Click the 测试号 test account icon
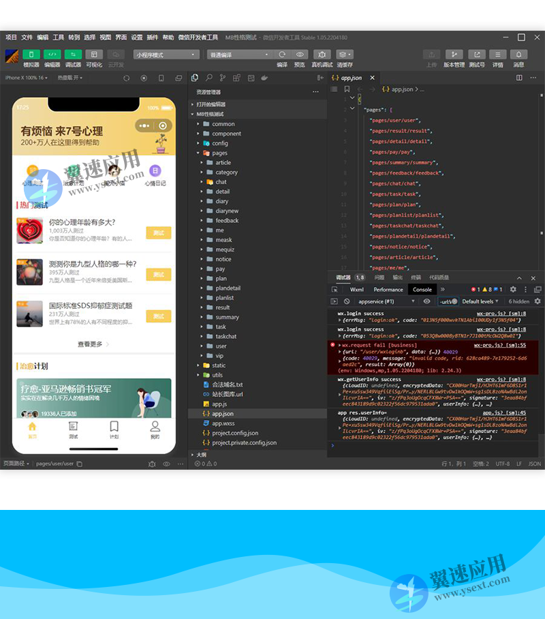Image resolution: width=545 pixels, height=619 pixels. coord(478,55)
